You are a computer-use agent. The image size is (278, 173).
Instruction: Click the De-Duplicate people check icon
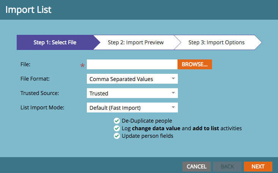pos(117,121)
